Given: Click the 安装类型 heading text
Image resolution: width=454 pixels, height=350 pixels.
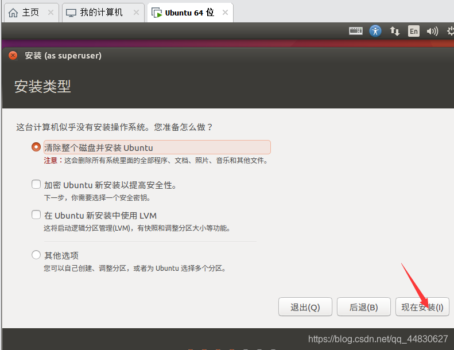Looking at the screenshot, I should pos(42,86).
